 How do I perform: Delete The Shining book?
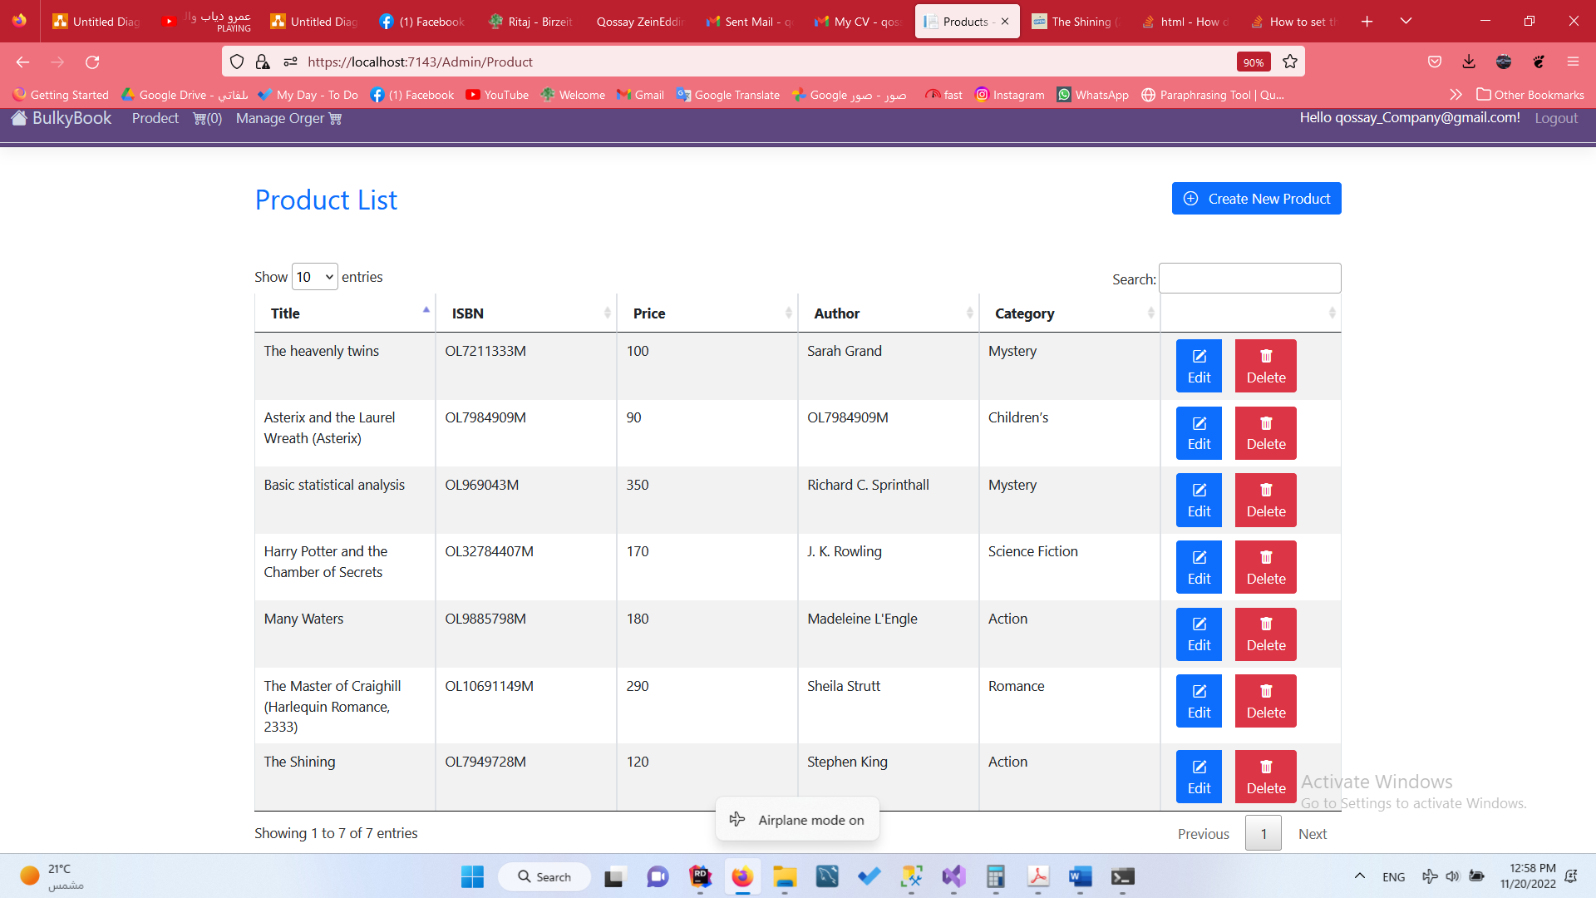click(x=1265, y=777)
